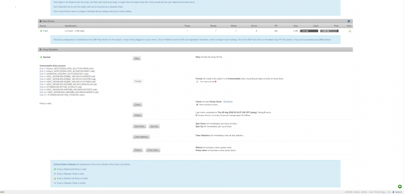
Task: Click the Size column header
Action: (x=296, y=26)
